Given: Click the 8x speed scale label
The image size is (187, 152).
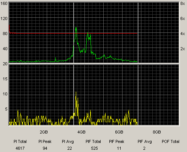Looking at the screenshot, I should [182, 3].
